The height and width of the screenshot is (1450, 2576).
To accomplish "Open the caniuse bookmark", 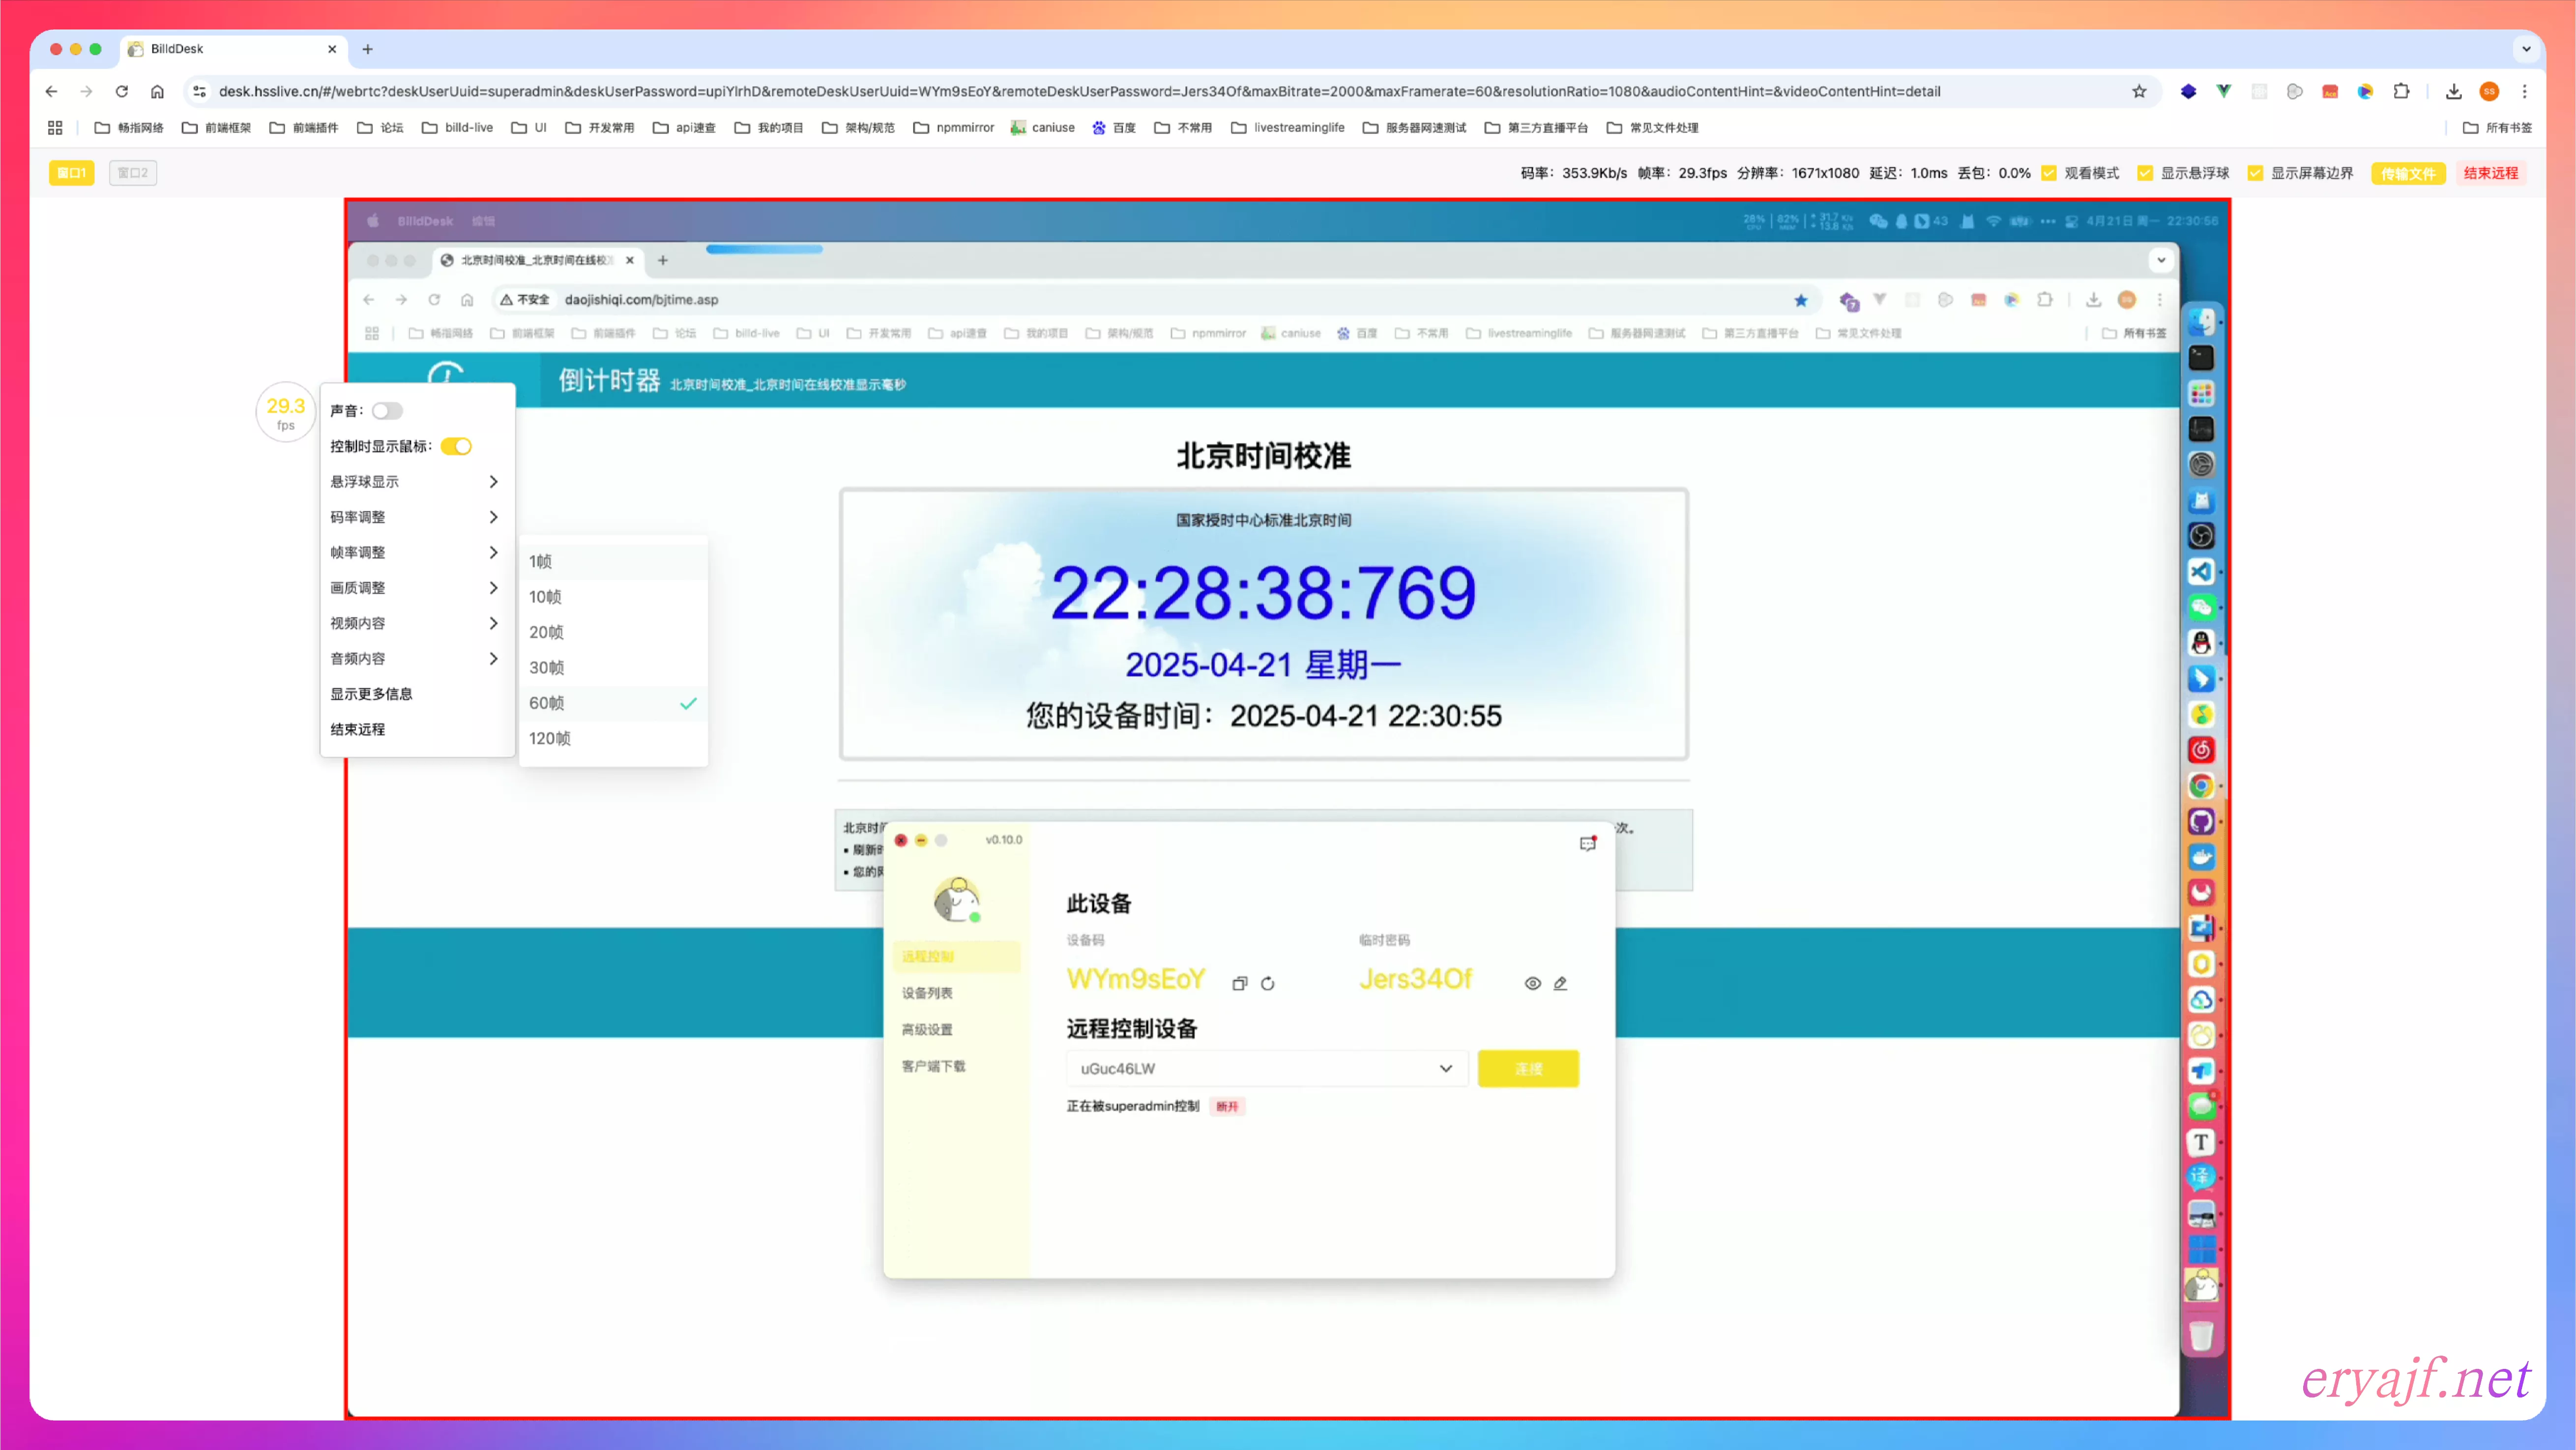I will (1042, 127).
